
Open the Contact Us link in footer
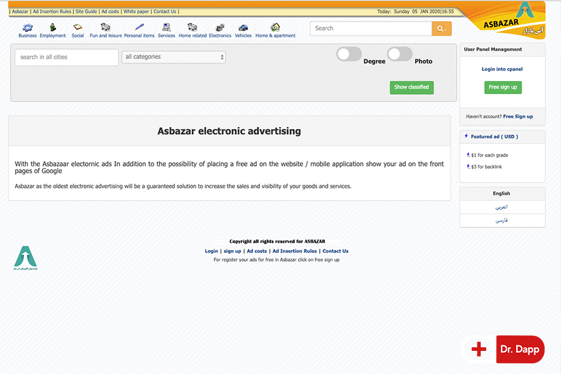point(335,251)
